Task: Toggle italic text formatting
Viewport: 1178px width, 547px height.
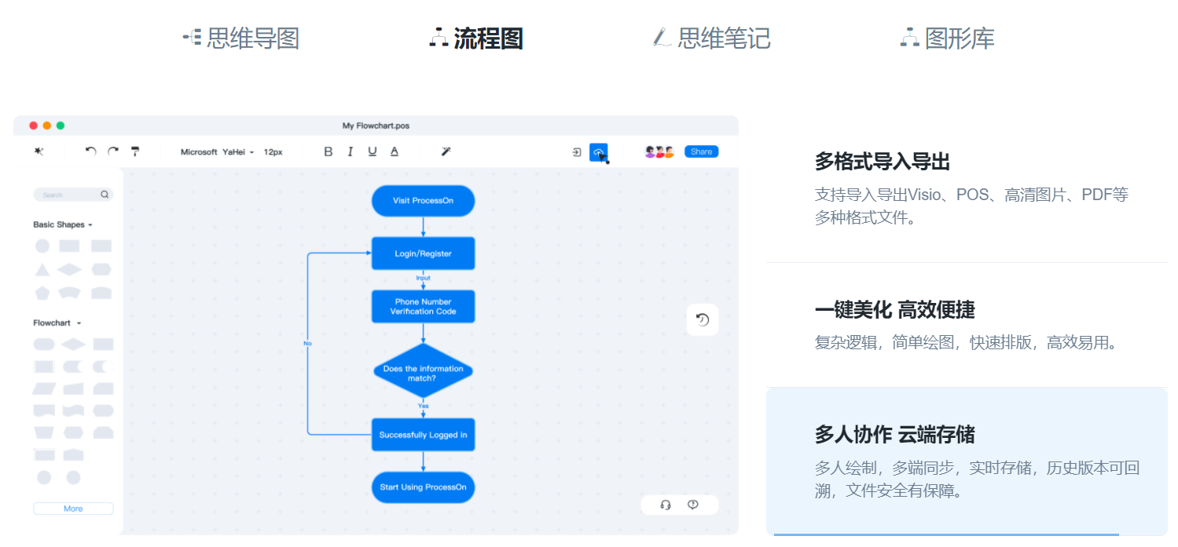Action: 350,151
